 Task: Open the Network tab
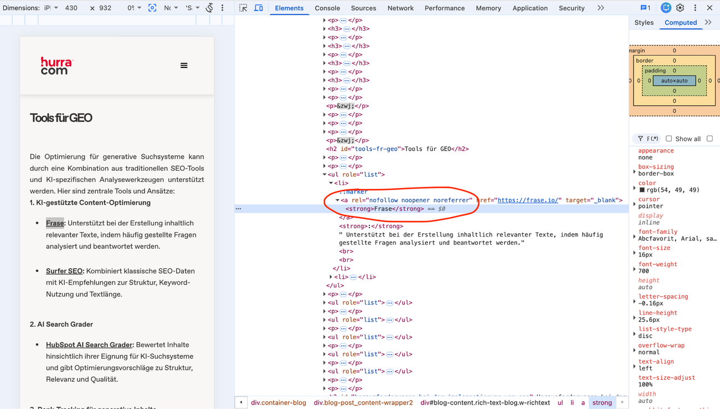(x=400, y=8)
